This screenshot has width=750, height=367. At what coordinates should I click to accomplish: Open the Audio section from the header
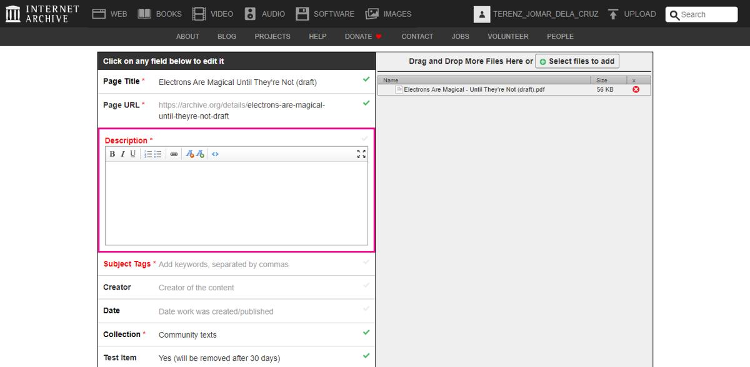pos(265,13)
